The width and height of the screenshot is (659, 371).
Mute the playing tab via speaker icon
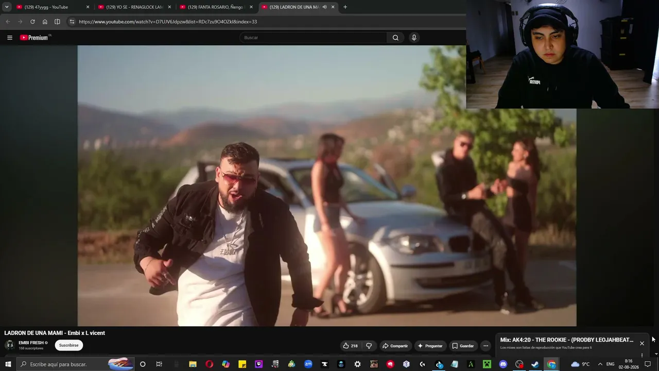324,7
